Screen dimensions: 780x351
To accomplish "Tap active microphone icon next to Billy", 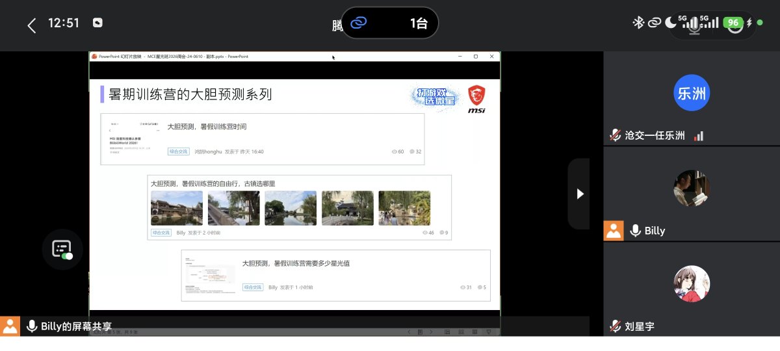I will click(x=635, y=231).
